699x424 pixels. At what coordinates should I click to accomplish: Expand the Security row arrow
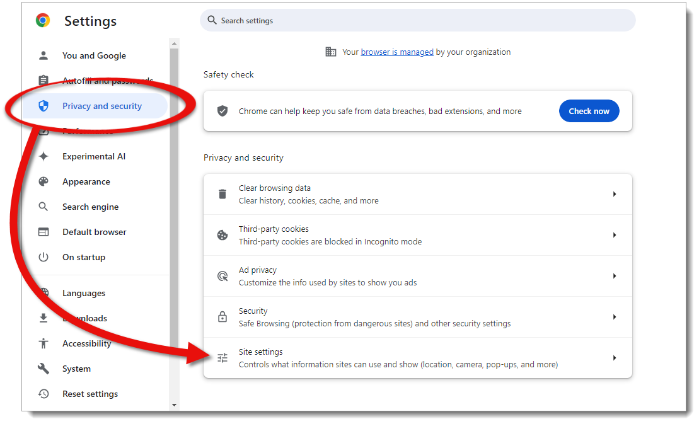pos(615,317)
